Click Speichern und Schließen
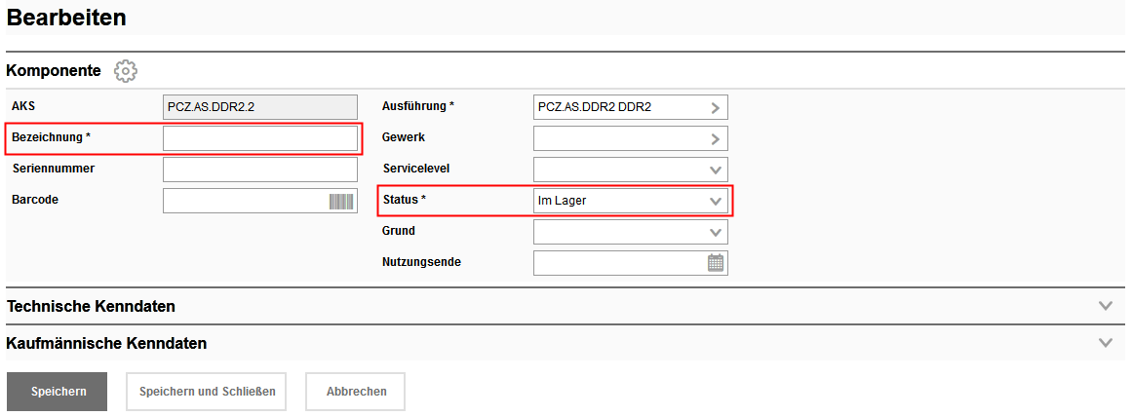 (207, 392)
